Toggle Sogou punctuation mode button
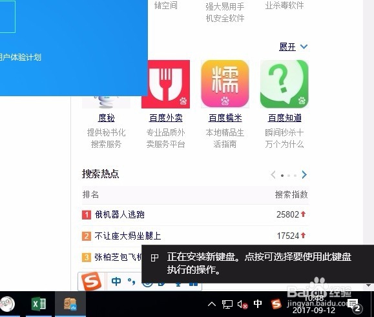The height and width of the screenshot is (317, 374). (131, 281)
